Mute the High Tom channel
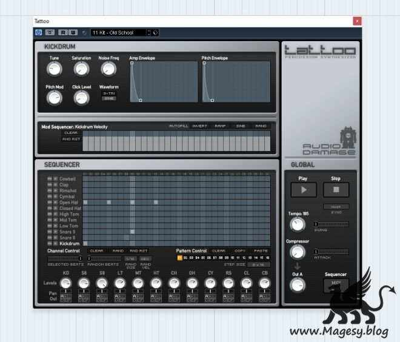 click(x=50, y=214)
